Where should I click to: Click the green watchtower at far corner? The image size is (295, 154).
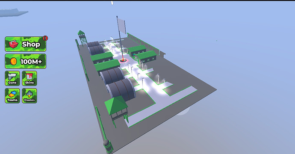point(82,38)
